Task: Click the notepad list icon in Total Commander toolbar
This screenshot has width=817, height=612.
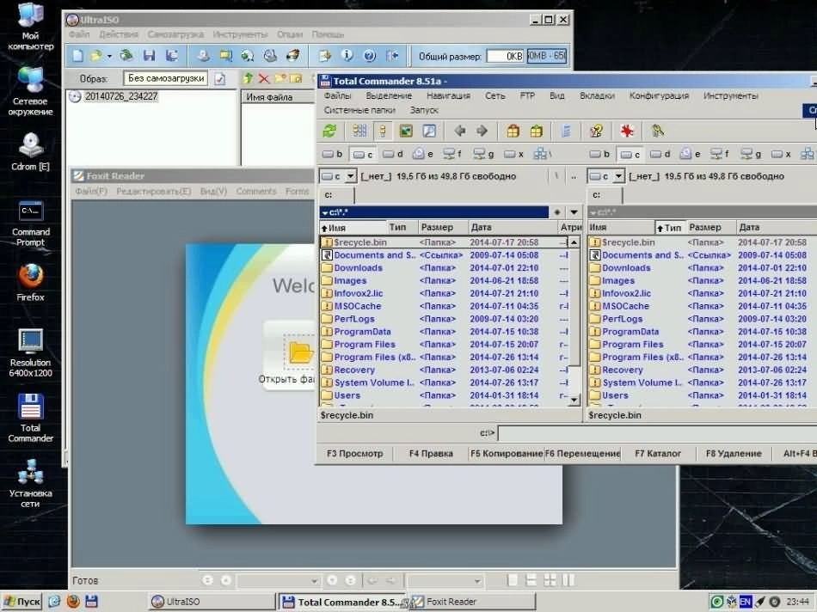Action: pos(567,132)
